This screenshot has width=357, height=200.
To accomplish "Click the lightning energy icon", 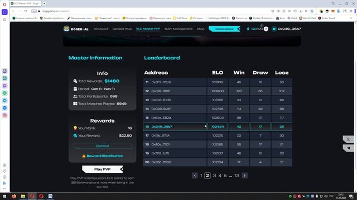I will [x=248, y=29].
